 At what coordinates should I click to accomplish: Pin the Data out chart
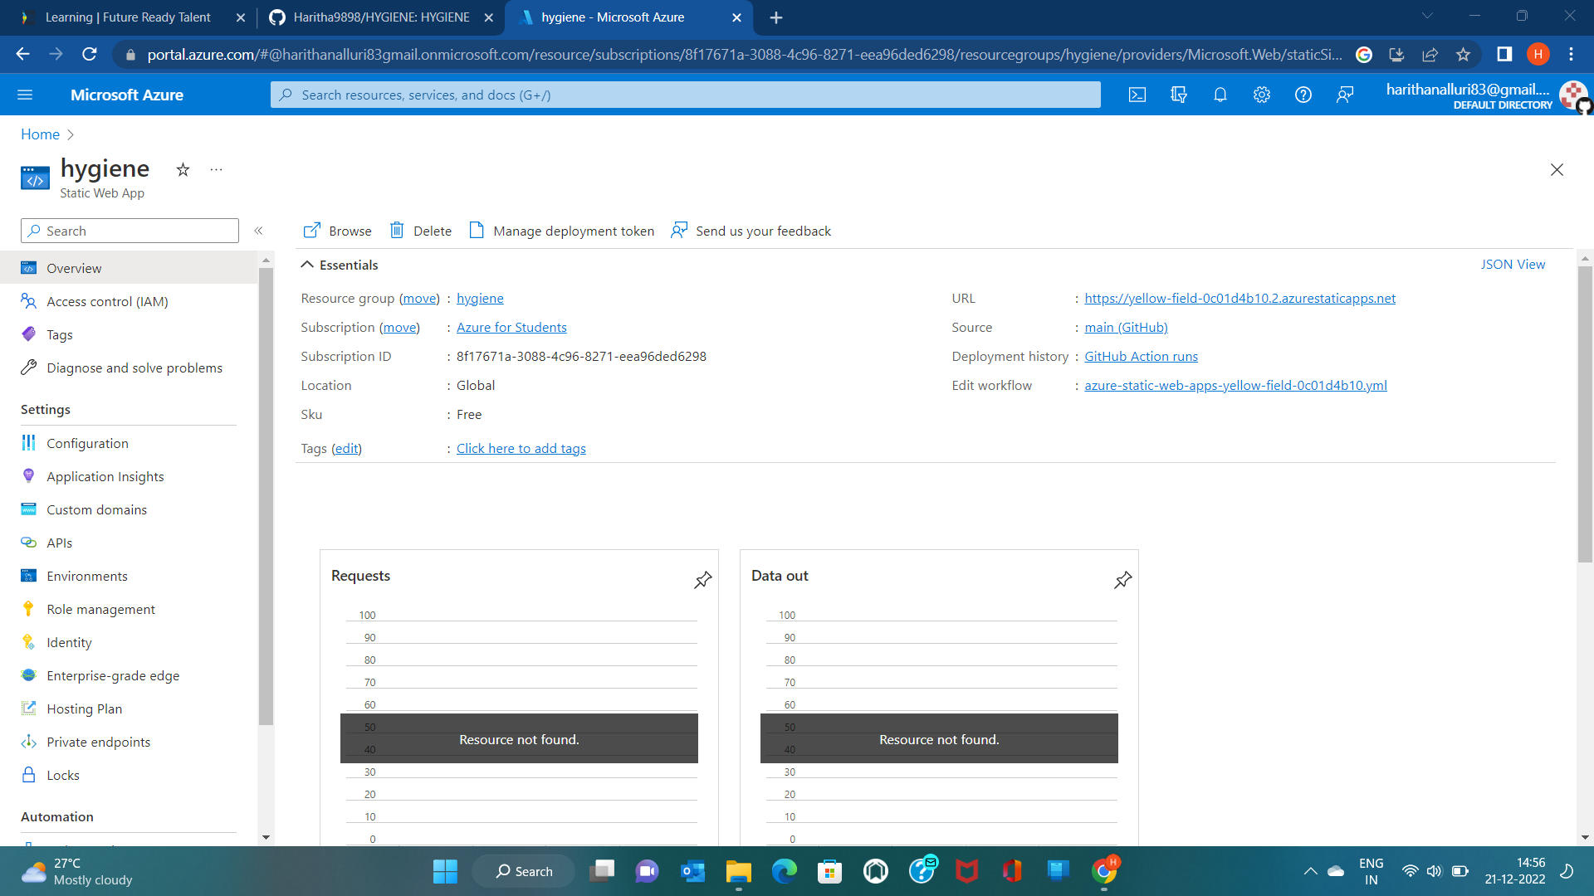click(x=1123, y=580)
